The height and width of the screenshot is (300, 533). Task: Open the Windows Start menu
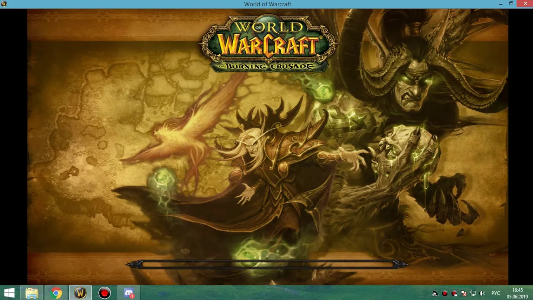[x=9, y=293]
